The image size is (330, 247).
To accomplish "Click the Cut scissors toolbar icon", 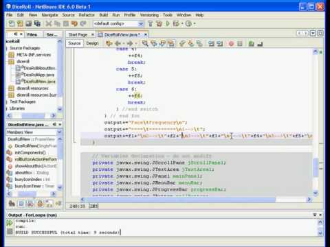I will click(48, 23).
